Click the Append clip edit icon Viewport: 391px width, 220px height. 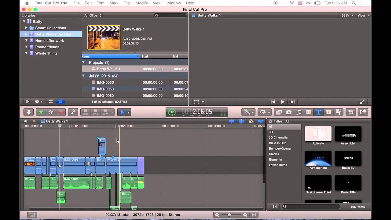105,112
